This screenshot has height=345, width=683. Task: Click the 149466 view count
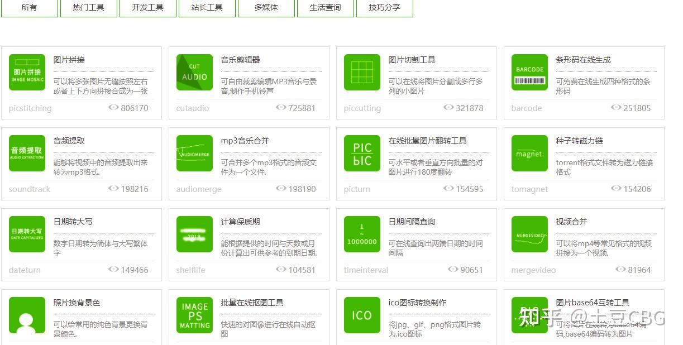pos(135,270)
